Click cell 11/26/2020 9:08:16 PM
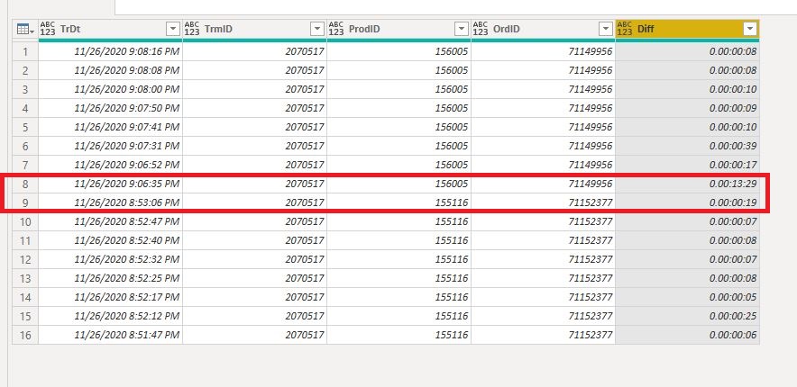797x387 pixels. pyautogui.click(x=110, y=51)
